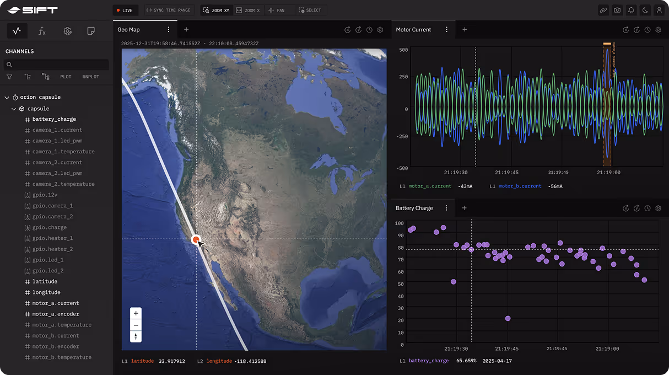Click Geo Map circular-arrow-with-check icon
669x375 pixels.
[358, 30]
